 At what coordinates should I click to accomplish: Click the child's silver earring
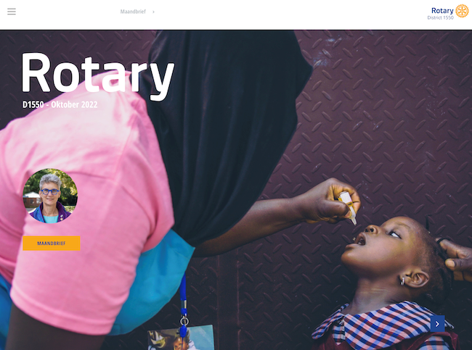(402, 281)
